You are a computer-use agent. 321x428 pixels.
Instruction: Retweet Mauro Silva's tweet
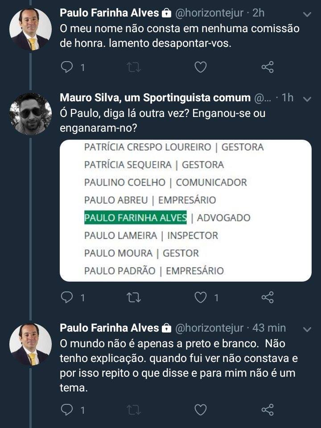(133, 298)
